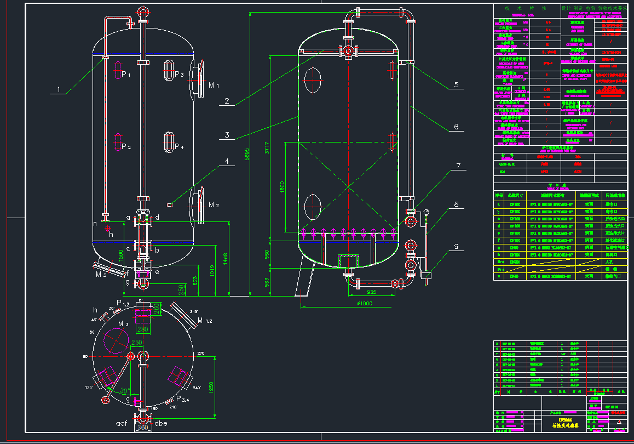The height and width of the screenshot is (444, 634).
Task: Click the 30° angle dimension in plan view
Action: point(125,391)
